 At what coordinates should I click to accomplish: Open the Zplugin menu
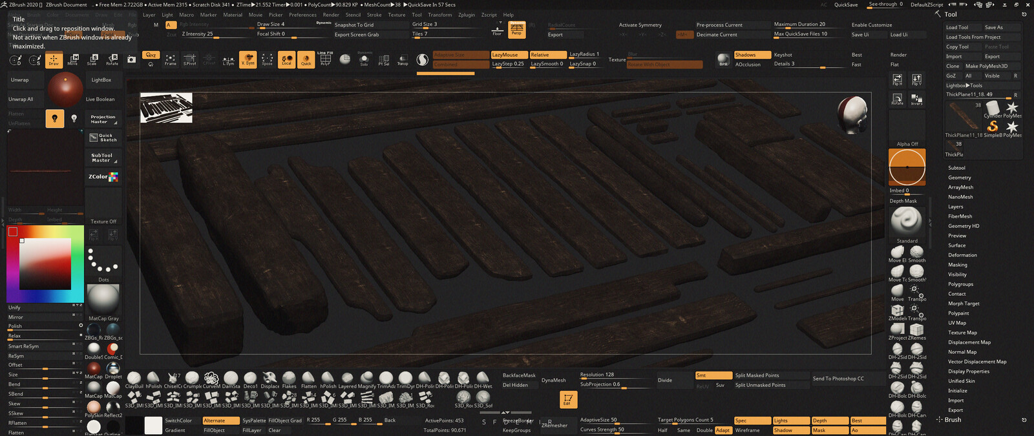coord(467,15)
